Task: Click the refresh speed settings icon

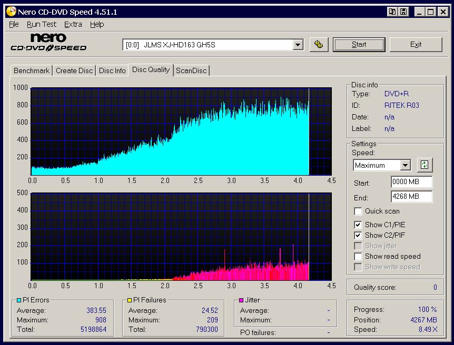Action: (x=425, y=165)
